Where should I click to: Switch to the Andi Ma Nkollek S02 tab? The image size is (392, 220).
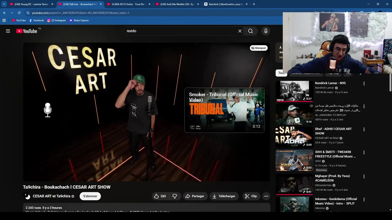point(177,4)
